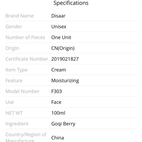The image size is (142, 142).
Task: Select the Item Type label
Action: pyautogui.click(x=17, y=70)
